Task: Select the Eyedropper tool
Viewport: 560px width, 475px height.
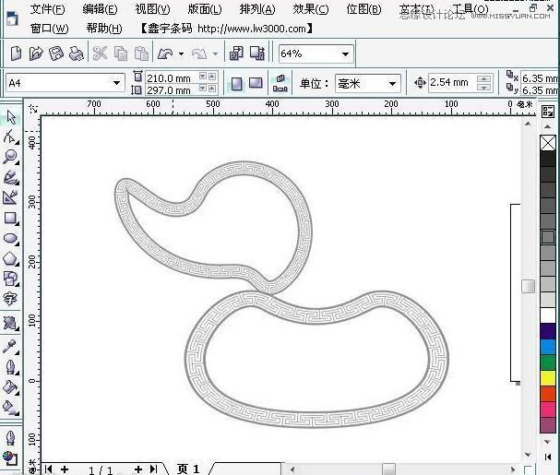Action: tap(10, 346)
